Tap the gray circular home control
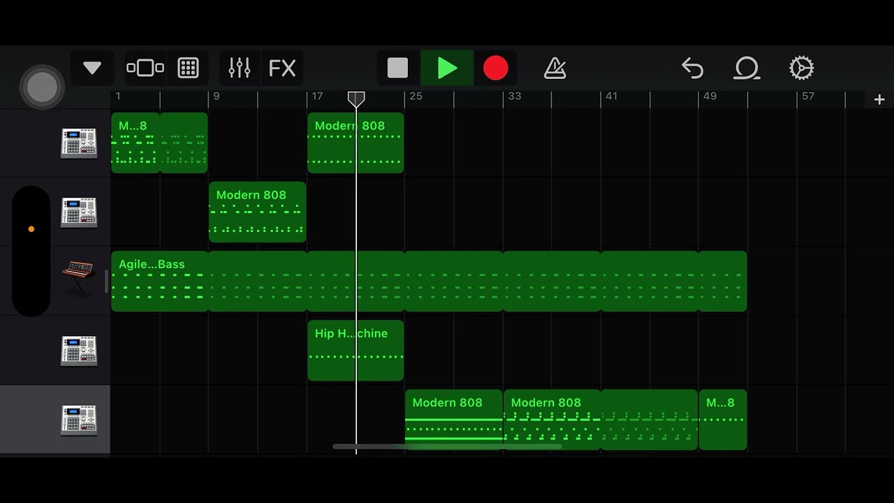The image size is (894, 503). click(43, 87)
